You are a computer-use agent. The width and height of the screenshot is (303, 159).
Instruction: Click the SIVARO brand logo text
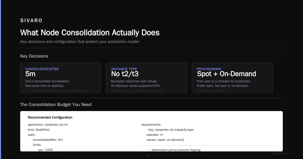pyautogui.click(x=31, y=21)
